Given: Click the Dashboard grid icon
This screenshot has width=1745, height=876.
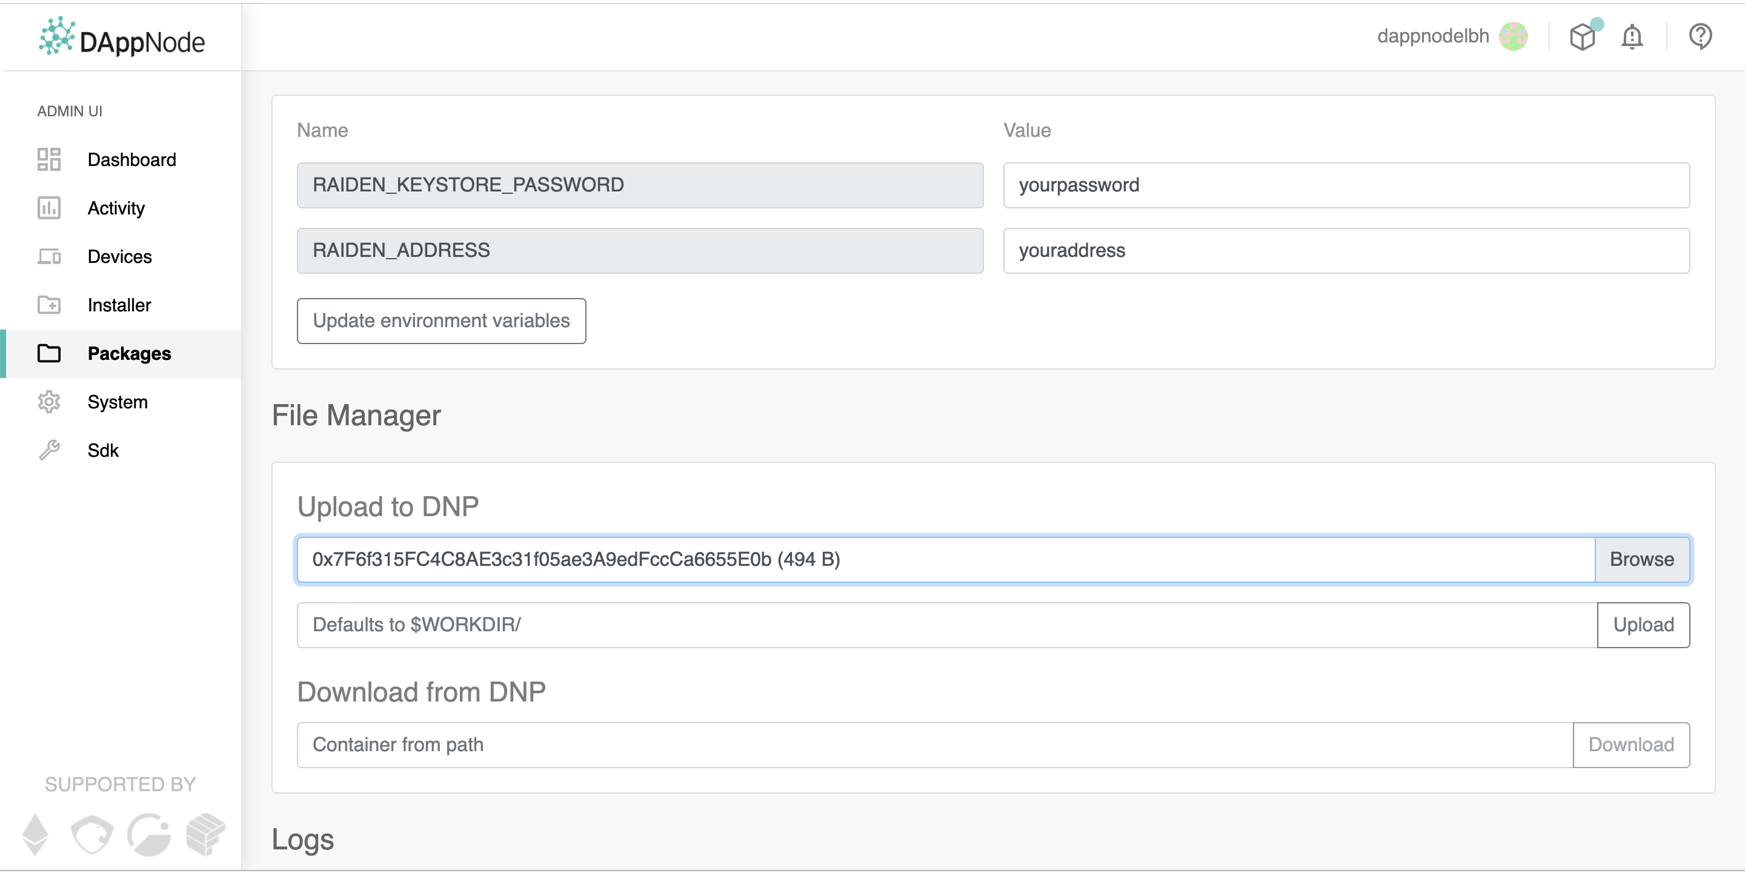Looking at the screenshot, I should point(48,160).
